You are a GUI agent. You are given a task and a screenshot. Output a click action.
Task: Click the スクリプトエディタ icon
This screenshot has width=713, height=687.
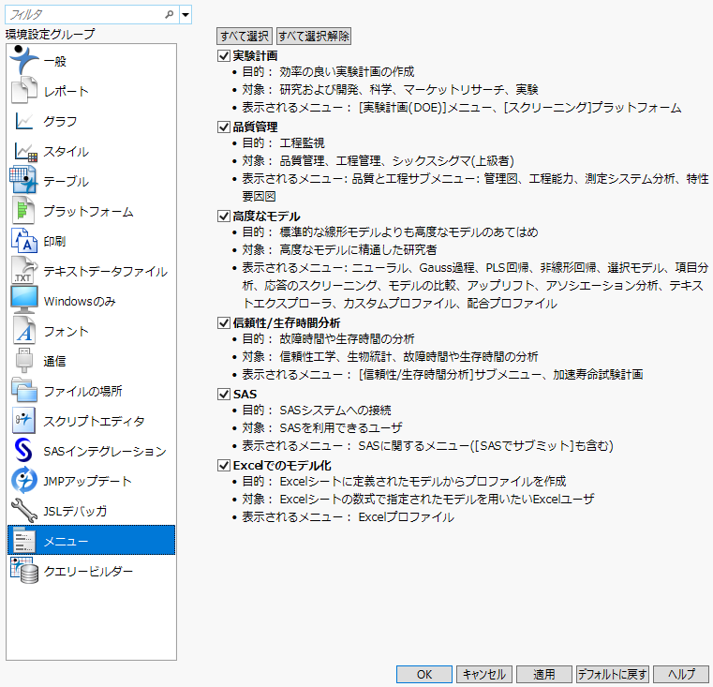(x=23, y=421)
